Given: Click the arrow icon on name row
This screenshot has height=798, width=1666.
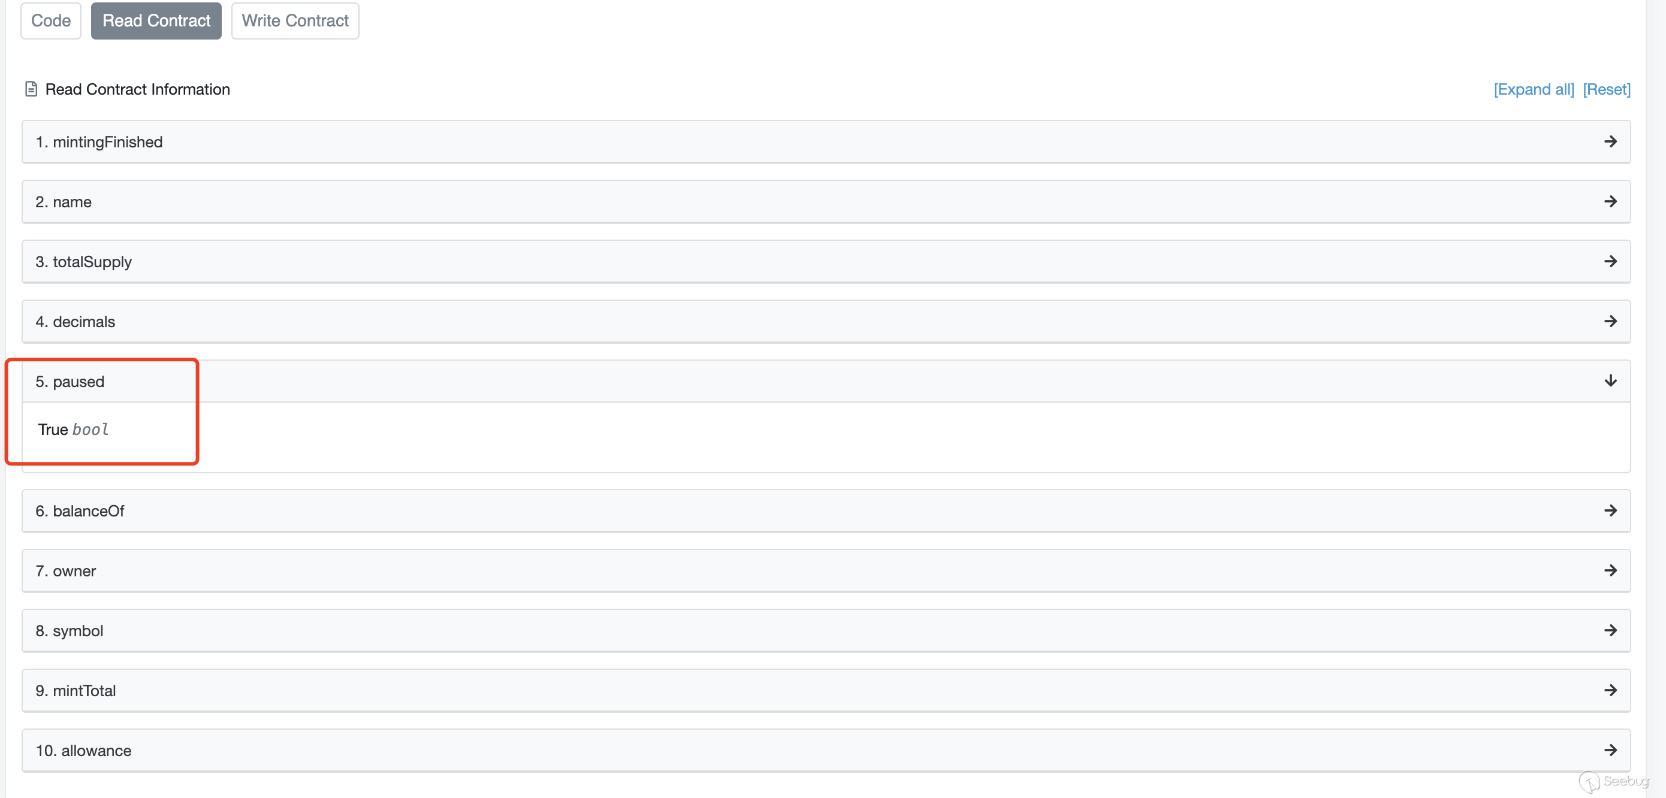Looking at the screenshot, I should [x=1610, y=202].
